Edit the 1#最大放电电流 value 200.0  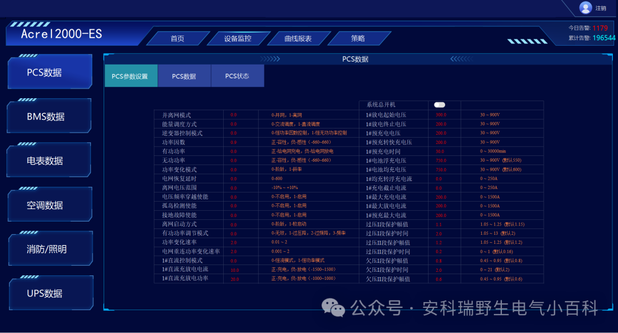point(441,206)
